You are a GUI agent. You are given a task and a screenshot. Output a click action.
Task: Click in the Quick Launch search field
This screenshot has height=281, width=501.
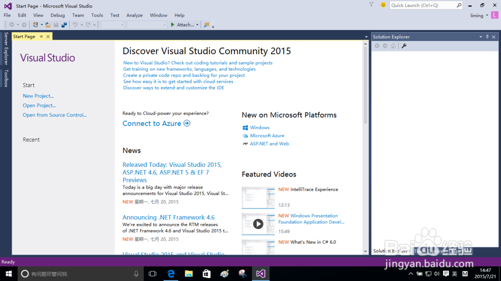pos(422,5)
